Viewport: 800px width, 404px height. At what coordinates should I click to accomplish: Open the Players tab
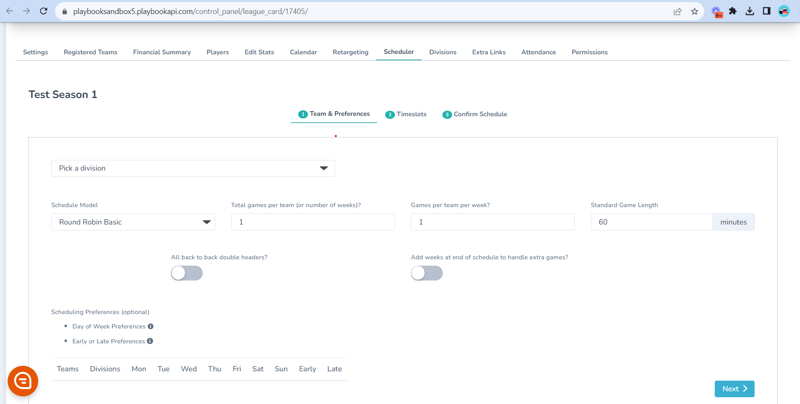point(218,52)
